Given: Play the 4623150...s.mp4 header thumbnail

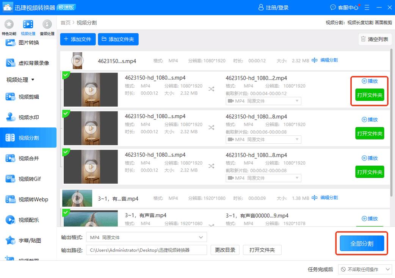Looking at the screenshot, I should click(x=77, y=60).
